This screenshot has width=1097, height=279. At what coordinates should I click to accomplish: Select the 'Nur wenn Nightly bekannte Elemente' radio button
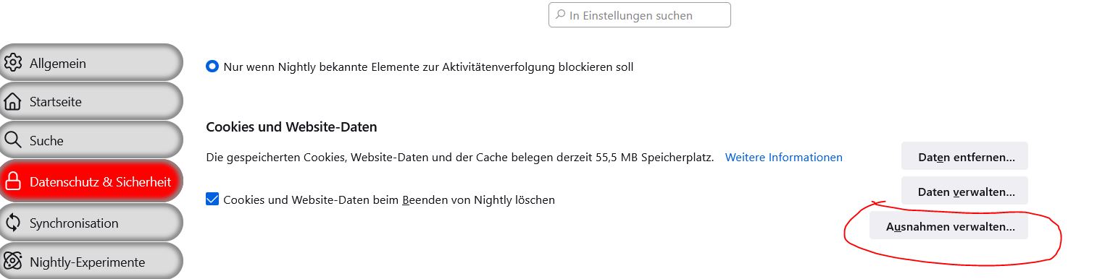(212, 66)
